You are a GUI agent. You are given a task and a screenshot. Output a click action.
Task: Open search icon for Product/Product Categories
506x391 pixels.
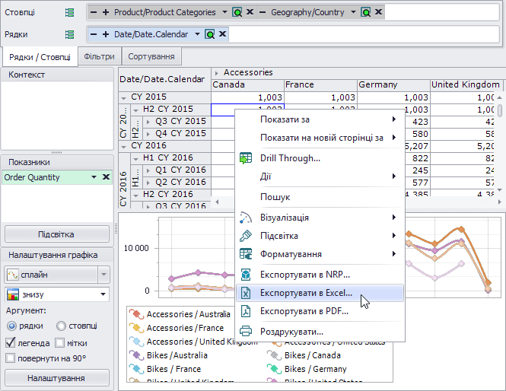coord(237,13)
